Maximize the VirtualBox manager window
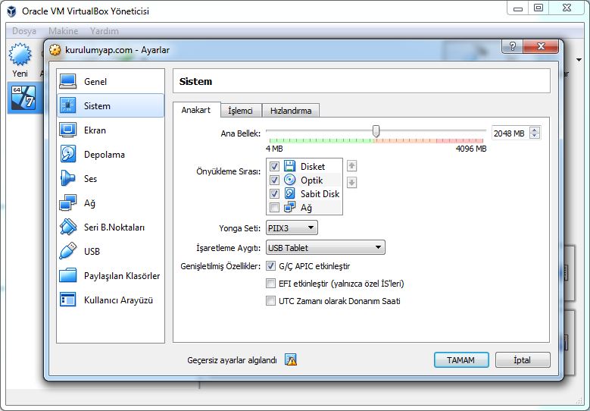Viewport: 590px width, 411px height. [538, 8]
